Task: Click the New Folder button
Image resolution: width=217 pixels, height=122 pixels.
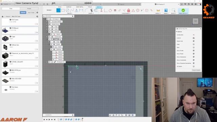Action: click(31, 13)
